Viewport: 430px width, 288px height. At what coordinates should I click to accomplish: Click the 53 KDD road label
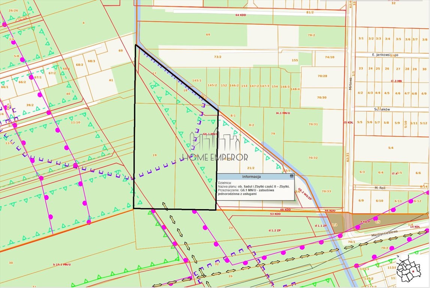[275, 214]
